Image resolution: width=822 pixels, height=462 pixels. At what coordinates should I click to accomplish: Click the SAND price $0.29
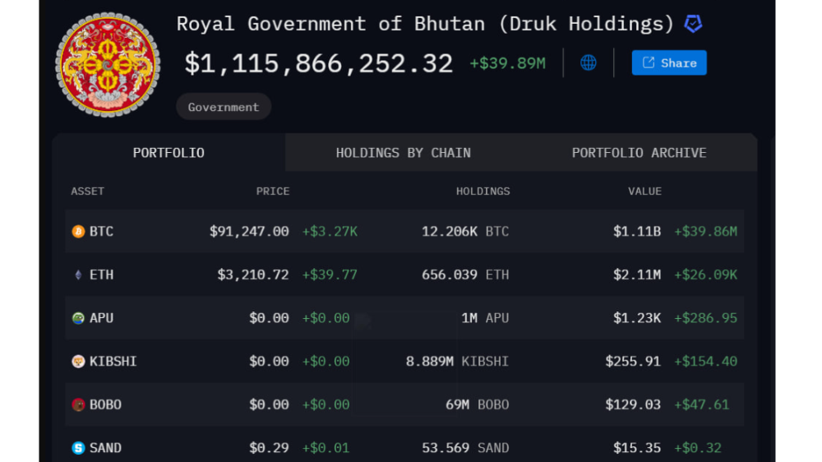269,448
